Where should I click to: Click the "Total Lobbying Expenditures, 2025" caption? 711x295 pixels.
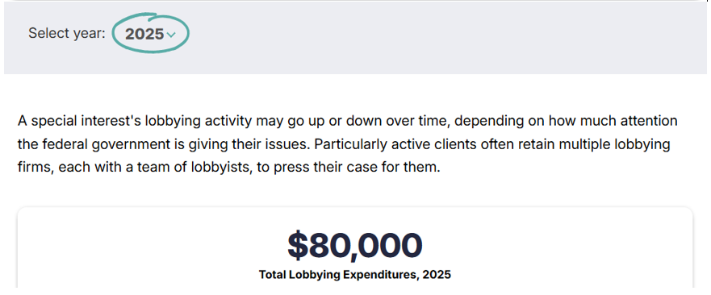click(354, 275)
